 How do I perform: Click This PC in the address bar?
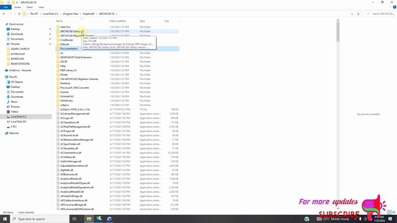tap(34, 14)
